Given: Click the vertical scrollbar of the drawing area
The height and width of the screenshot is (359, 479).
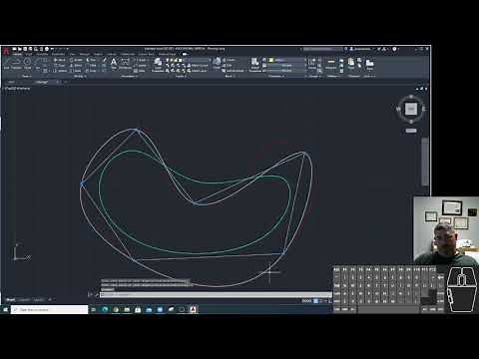Looking at the screenshot, I should pos(425,162).
